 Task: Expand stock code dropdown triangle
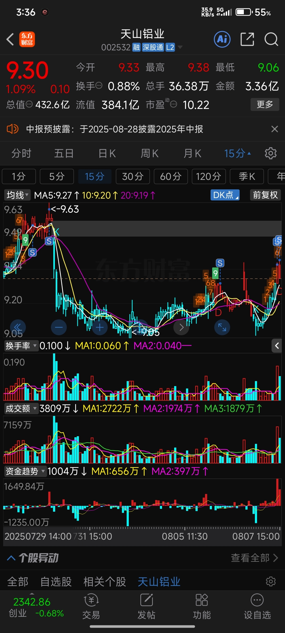tap(180, 47)
